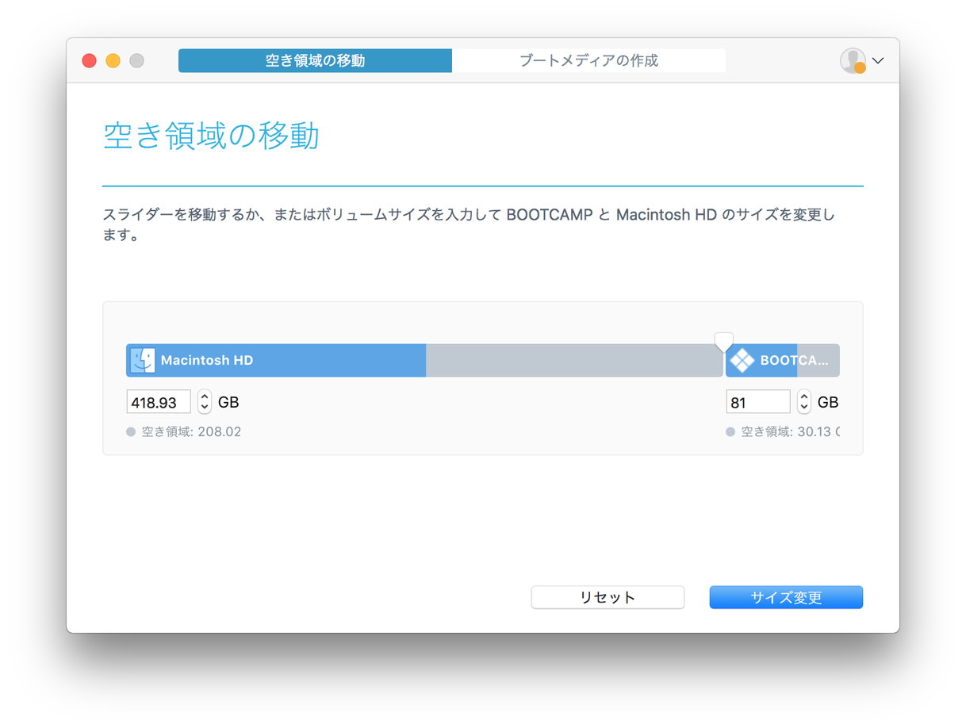Click the gray free space of Macintosh HD

pos(574,360)
